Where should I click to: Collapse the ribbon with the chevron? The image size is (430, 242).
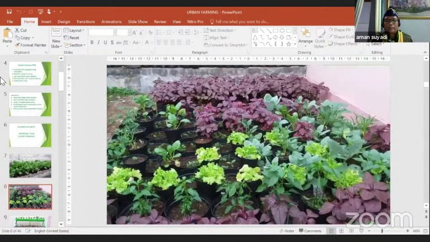(425, 52)
